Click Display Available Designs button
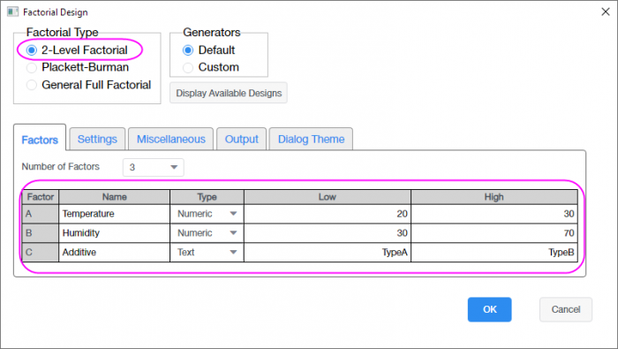The width and height of the screenshot is (618, 349). pyautogui.click(x=229, y=93)
